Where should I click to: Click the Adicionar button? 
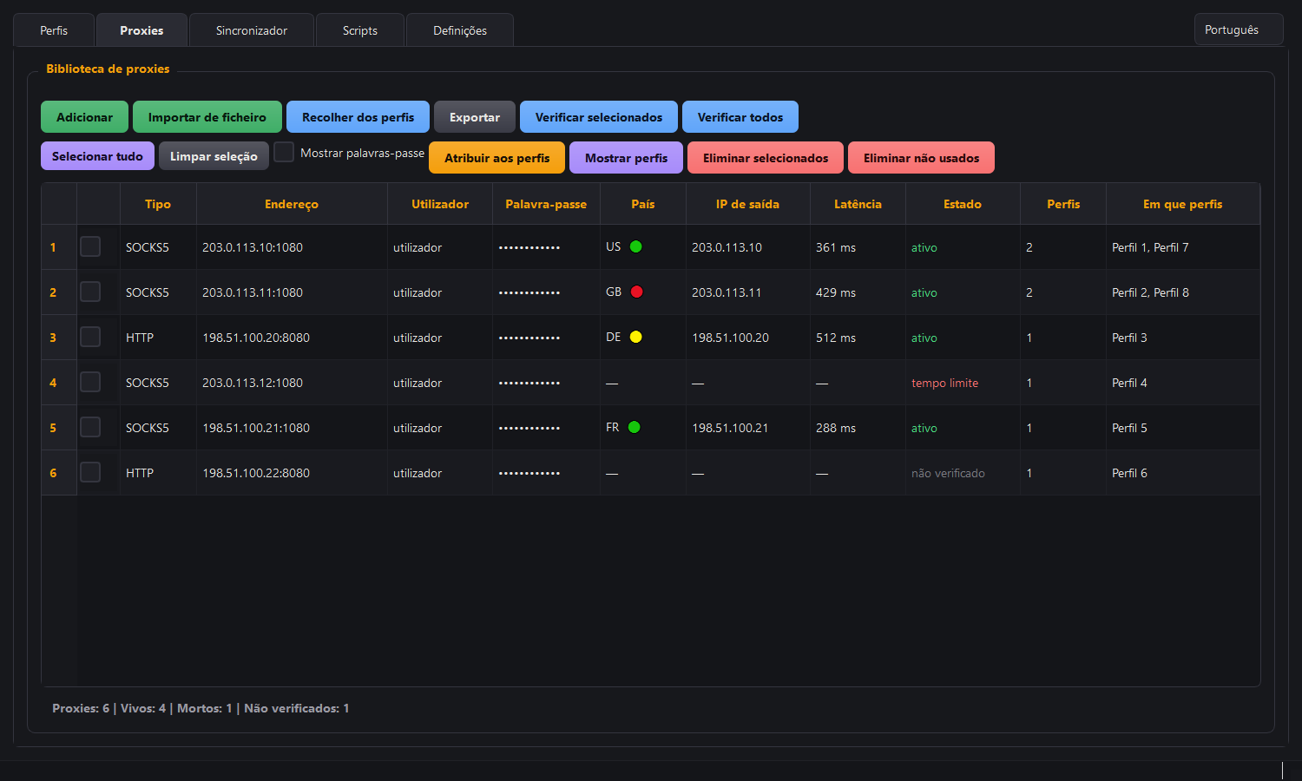pyautogui.click(x=84, y=117)
